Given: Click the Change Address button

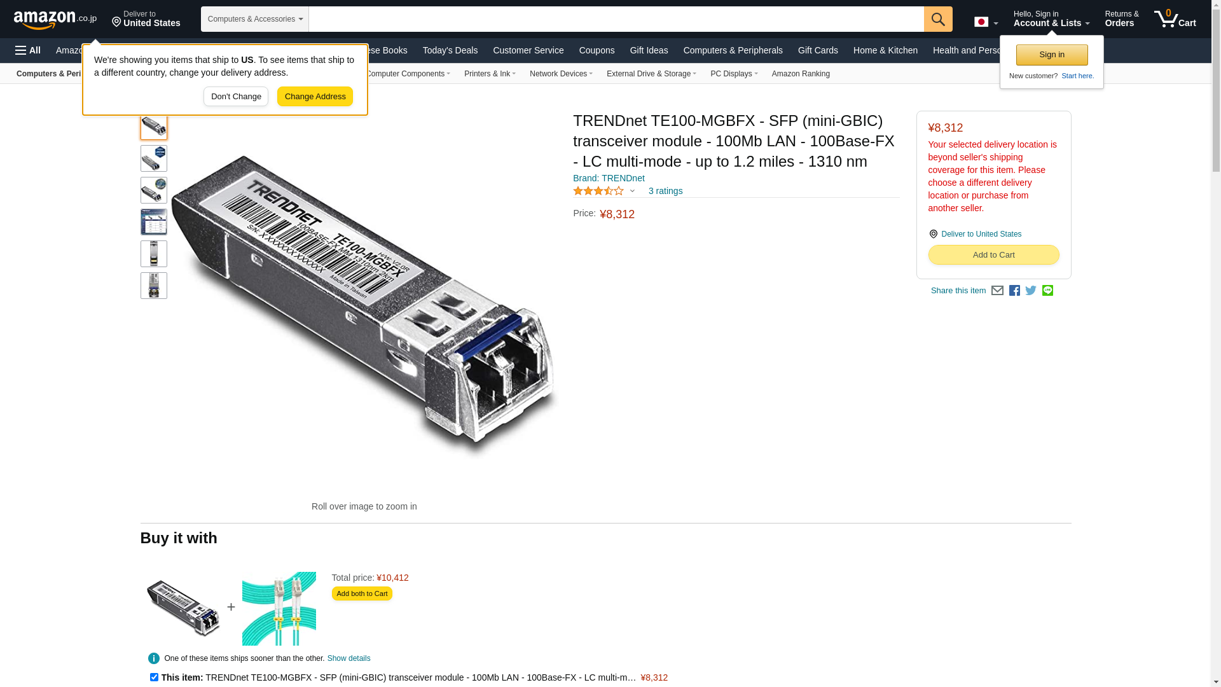Looking at the screenshot, I should (x=315, y=97).
